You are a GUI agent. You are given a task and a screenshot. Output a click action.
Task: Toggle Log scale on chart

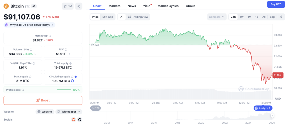(272, 17)
